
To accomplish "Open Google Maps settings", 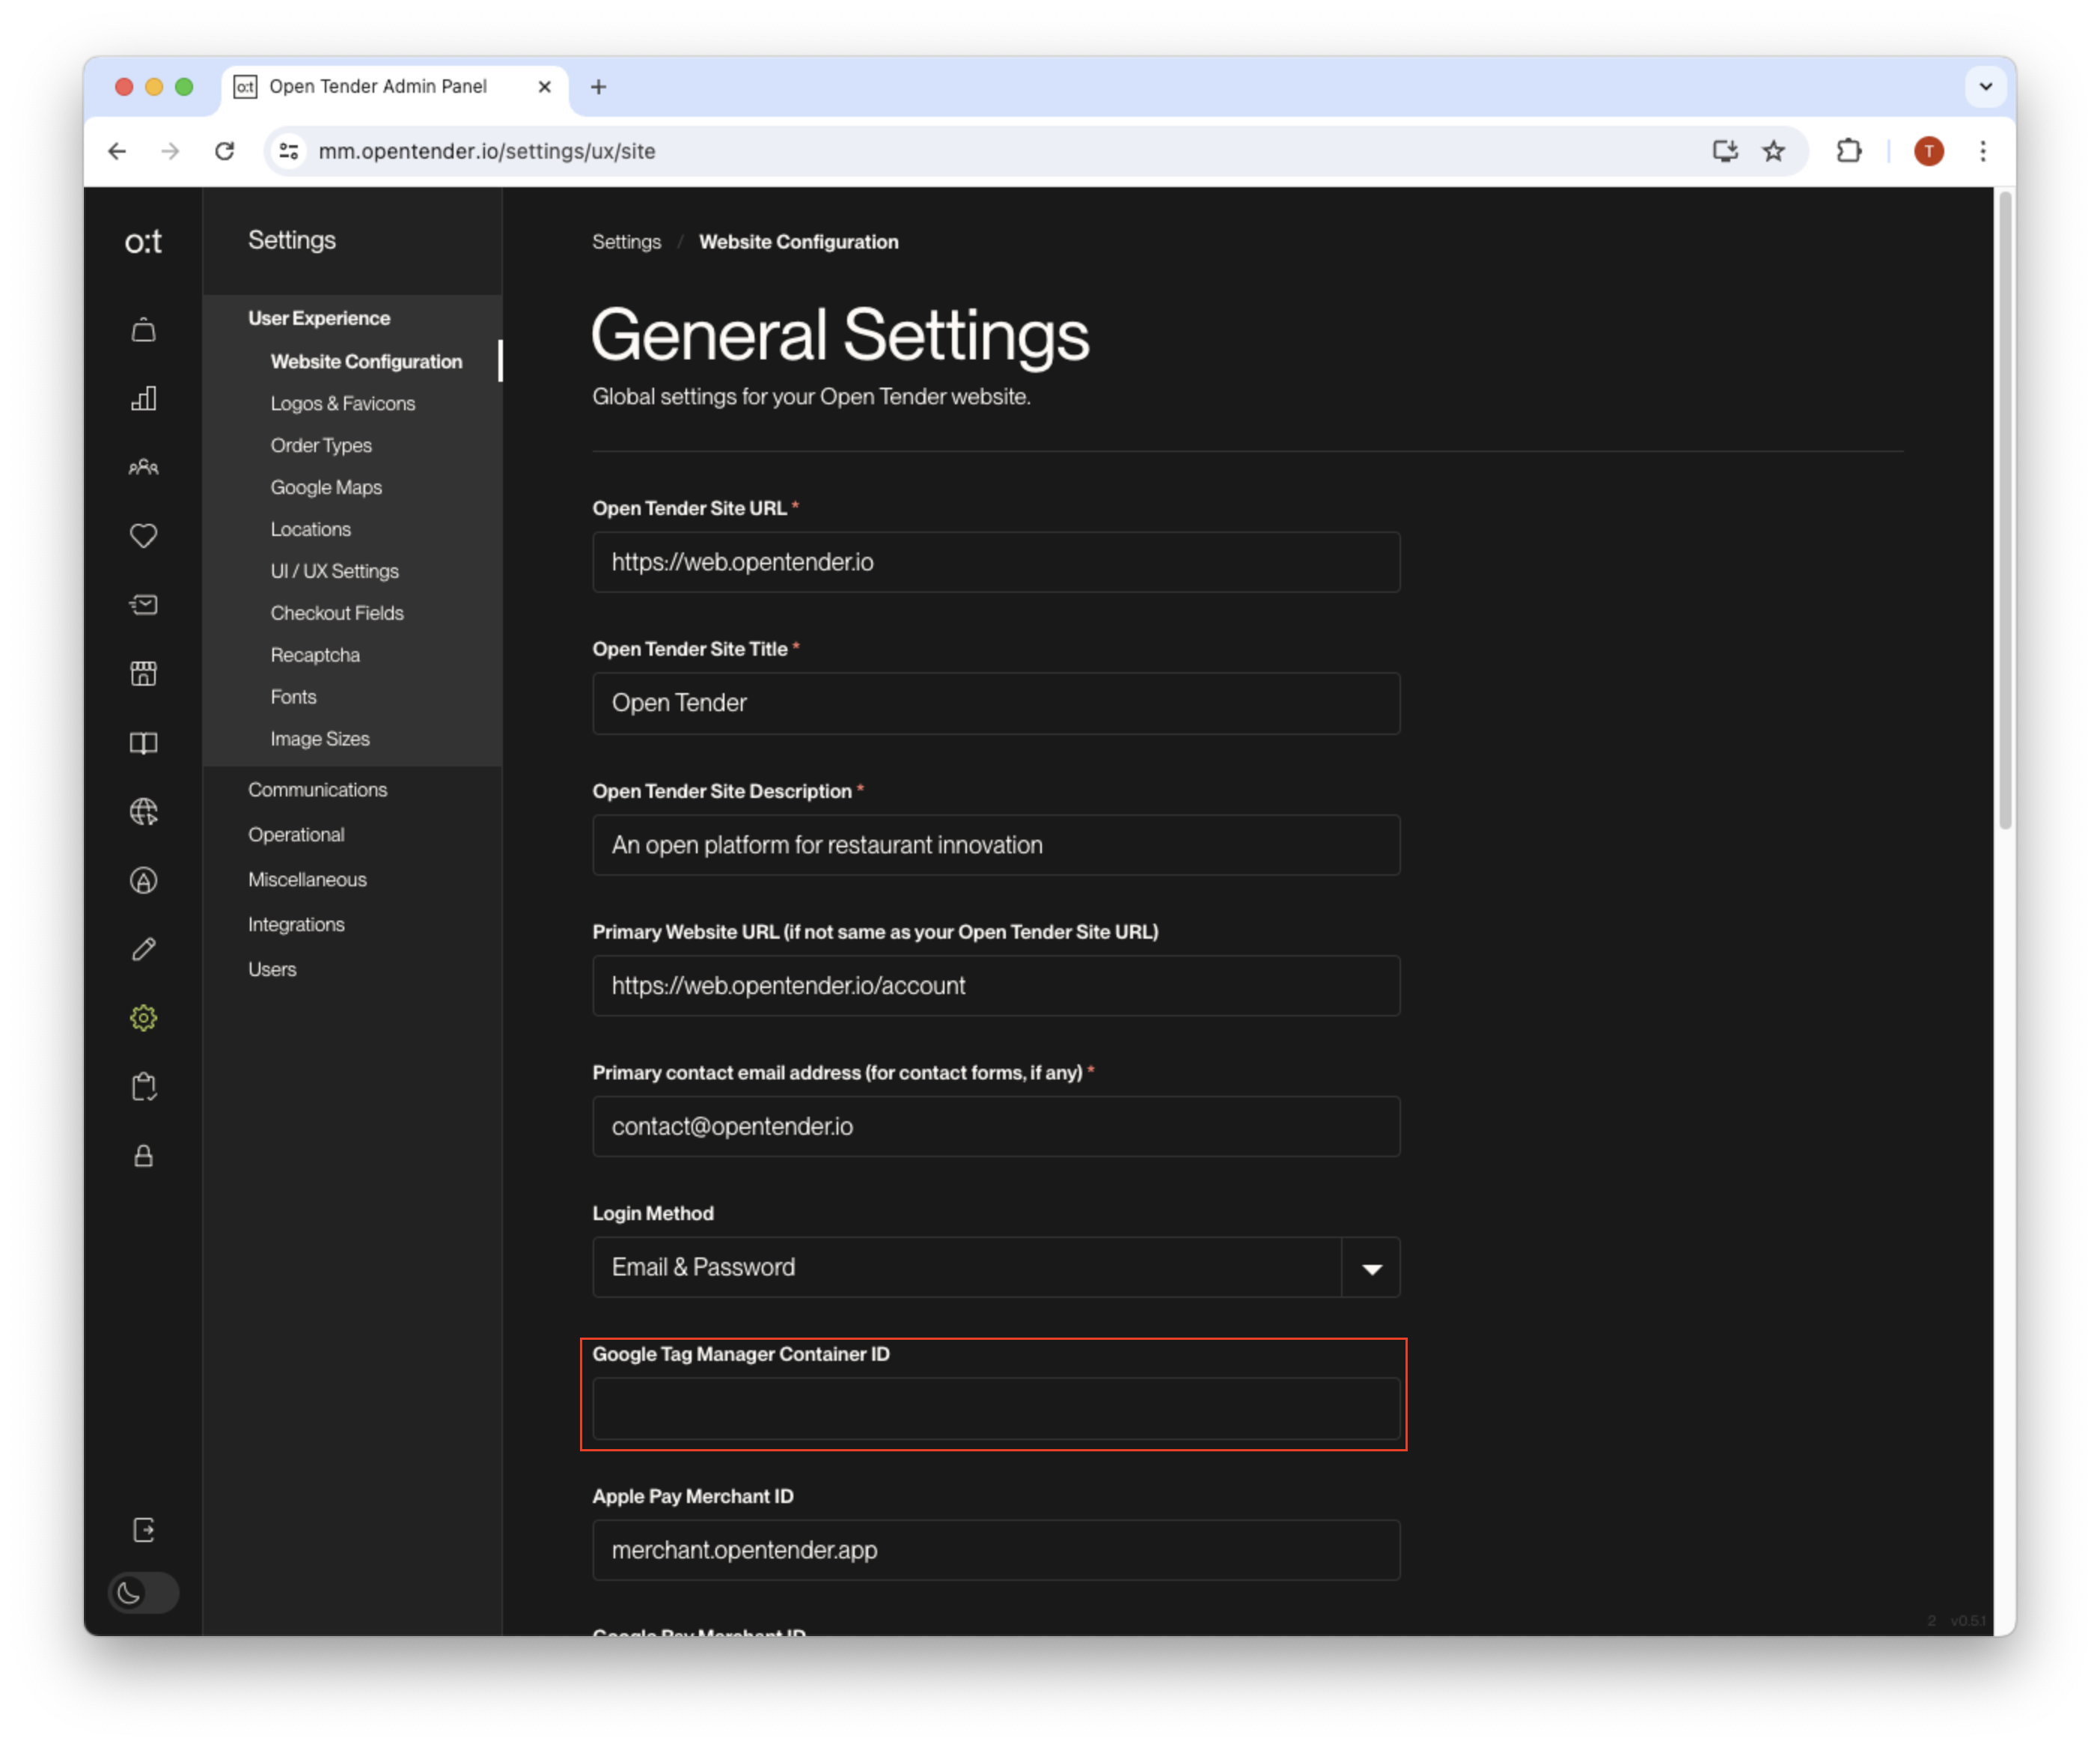I will click(326, 488).
